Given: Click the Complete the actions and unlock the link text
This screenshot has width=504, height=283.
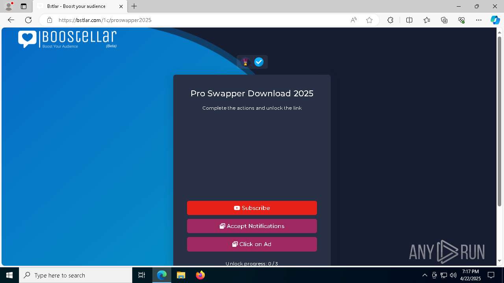Looking at the screenshot, I should point(252,108).
